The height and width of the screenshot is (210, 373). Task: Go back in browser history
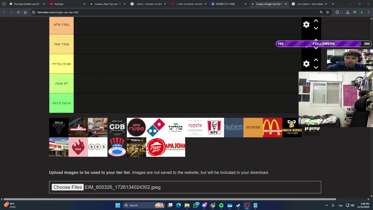click(x=4, y=12)
